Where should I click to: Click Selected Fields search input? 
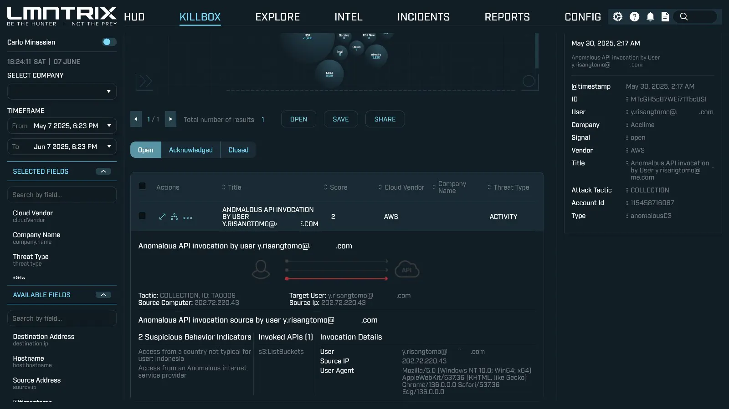(x=62, y=195)
